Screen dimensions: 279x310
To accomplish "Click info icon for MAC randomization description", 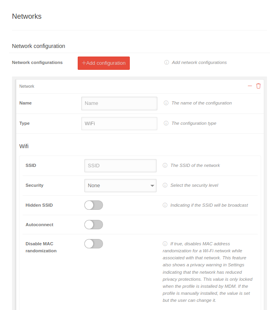I will click(165, 244).
